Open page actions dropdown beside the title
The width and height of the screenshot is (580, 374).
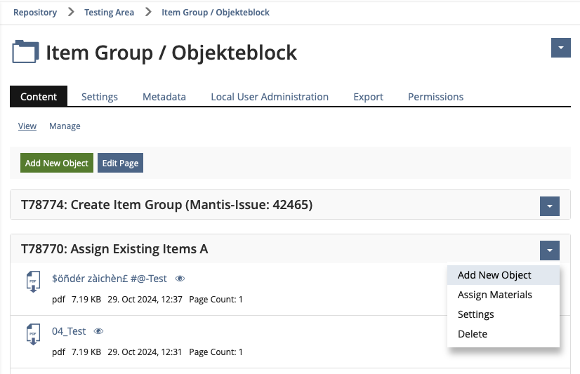click(x=560, y=48)
